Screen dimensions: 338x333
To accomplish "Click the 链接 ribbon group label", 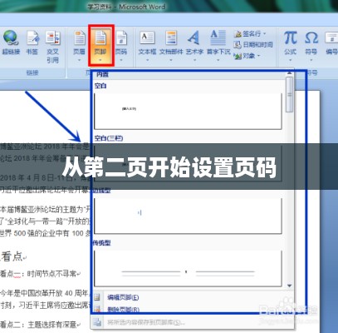I will 32,72.
